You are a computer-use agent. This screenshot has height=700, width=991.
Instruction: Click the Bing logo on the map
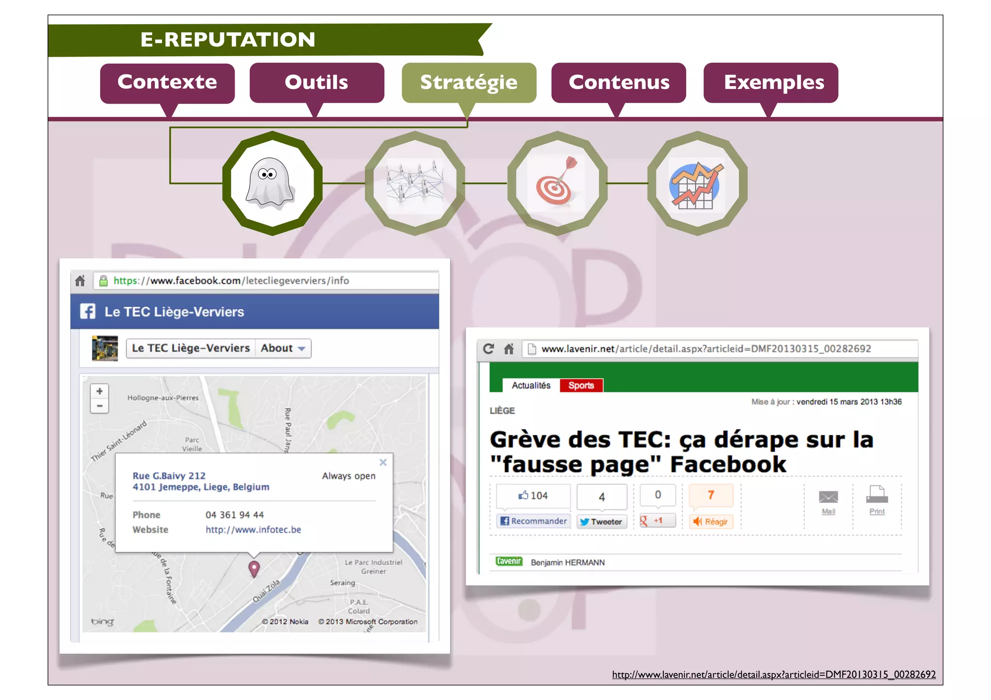(x=103, y=622)
